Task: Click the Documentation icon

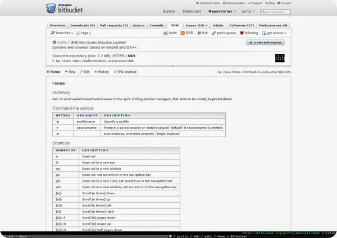Action: [224, 3]
